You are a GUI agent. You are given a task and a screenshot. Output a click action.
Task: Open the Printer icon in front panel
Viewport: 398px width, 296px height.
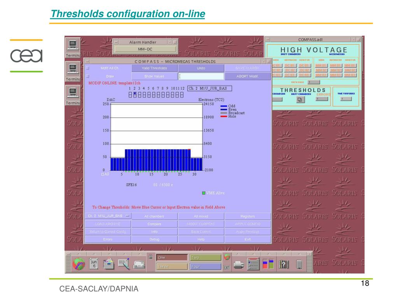tap(239, 265)
